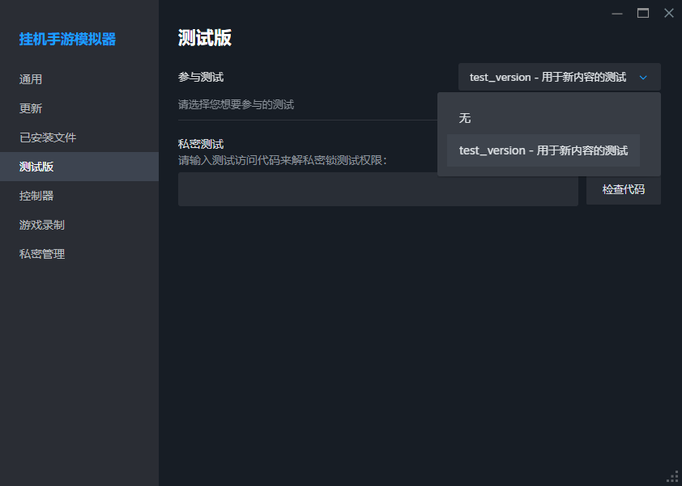682x486 pixels.
Task: Choose 无 from the dropdown list
Action: pyautogui.click(x=465, y=118)
